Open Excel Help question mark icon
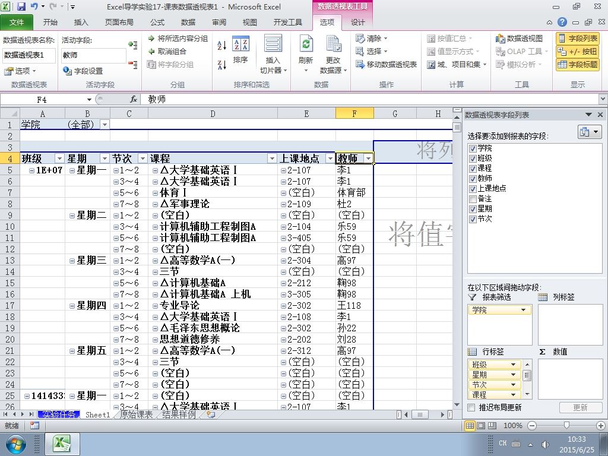 (x=562, y=22)
